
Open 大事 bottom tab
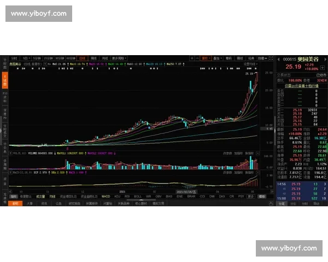(x=30, y=203)
